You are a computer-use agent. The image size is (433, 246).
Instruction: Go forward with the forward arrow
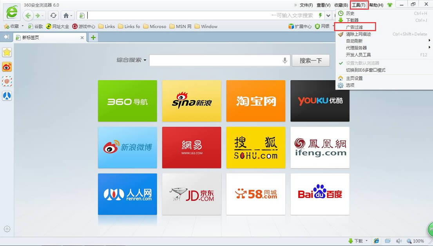click(x=38, y=16)
